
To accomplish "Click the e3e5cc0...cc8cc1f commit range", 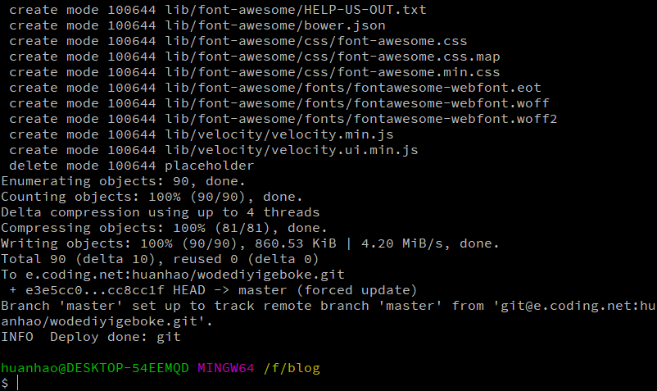I will [95, 290].
